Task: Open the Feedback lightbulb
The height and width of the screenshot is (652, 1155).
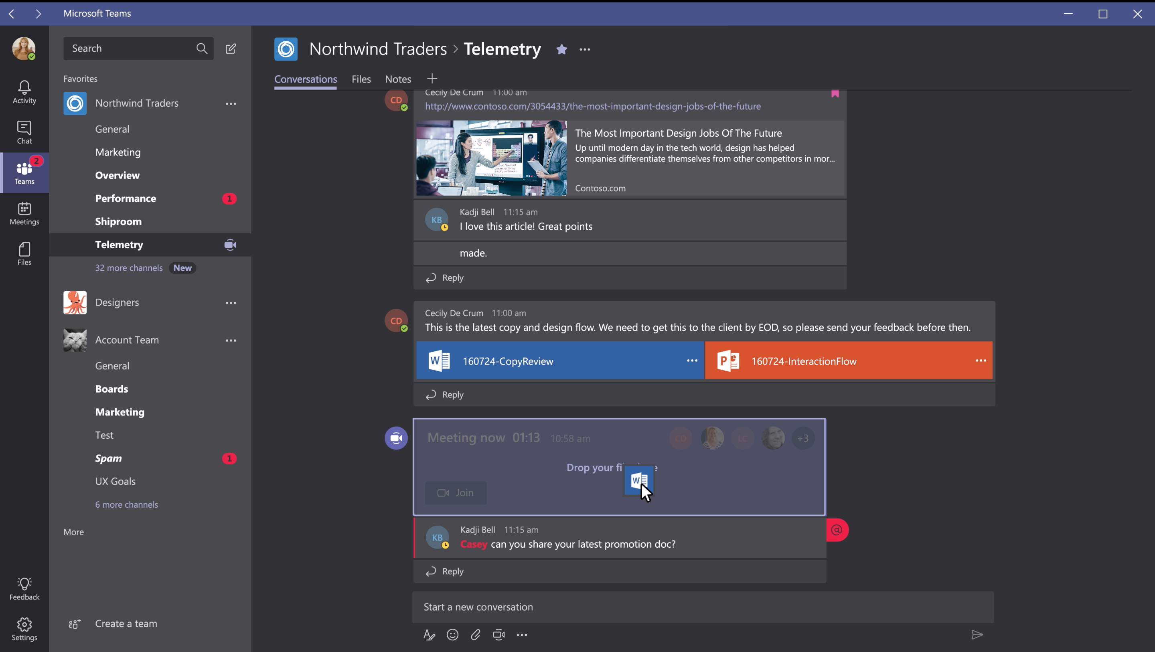Action: [x=24, y=588]
